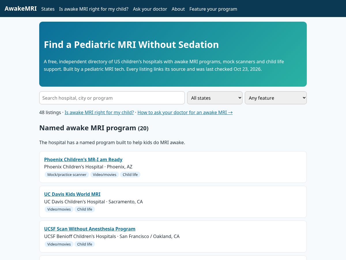Image resolution: width=346 pixels, height=260 pixels.
Task: Click the hero directory description paragraph
Action: tap(164, 65)
